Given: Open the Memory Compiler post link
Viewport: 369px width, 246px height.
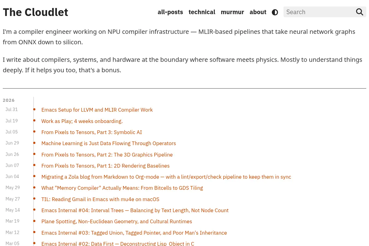Looking at the screenshot, I should [x=122, y=188].
